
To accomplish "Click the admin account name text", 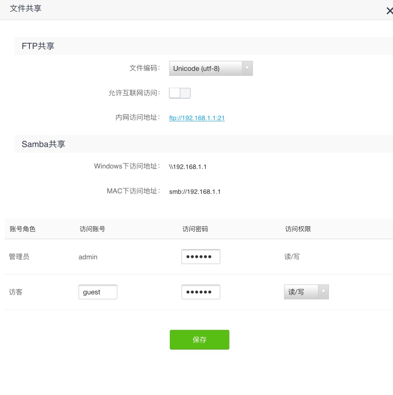I will pos(88,257).
